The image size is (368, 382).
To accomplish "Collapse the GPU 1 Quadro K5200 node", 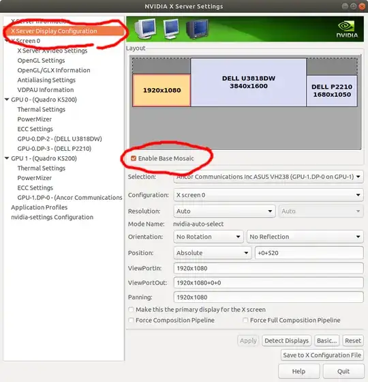I will click(x=7, y=158).
